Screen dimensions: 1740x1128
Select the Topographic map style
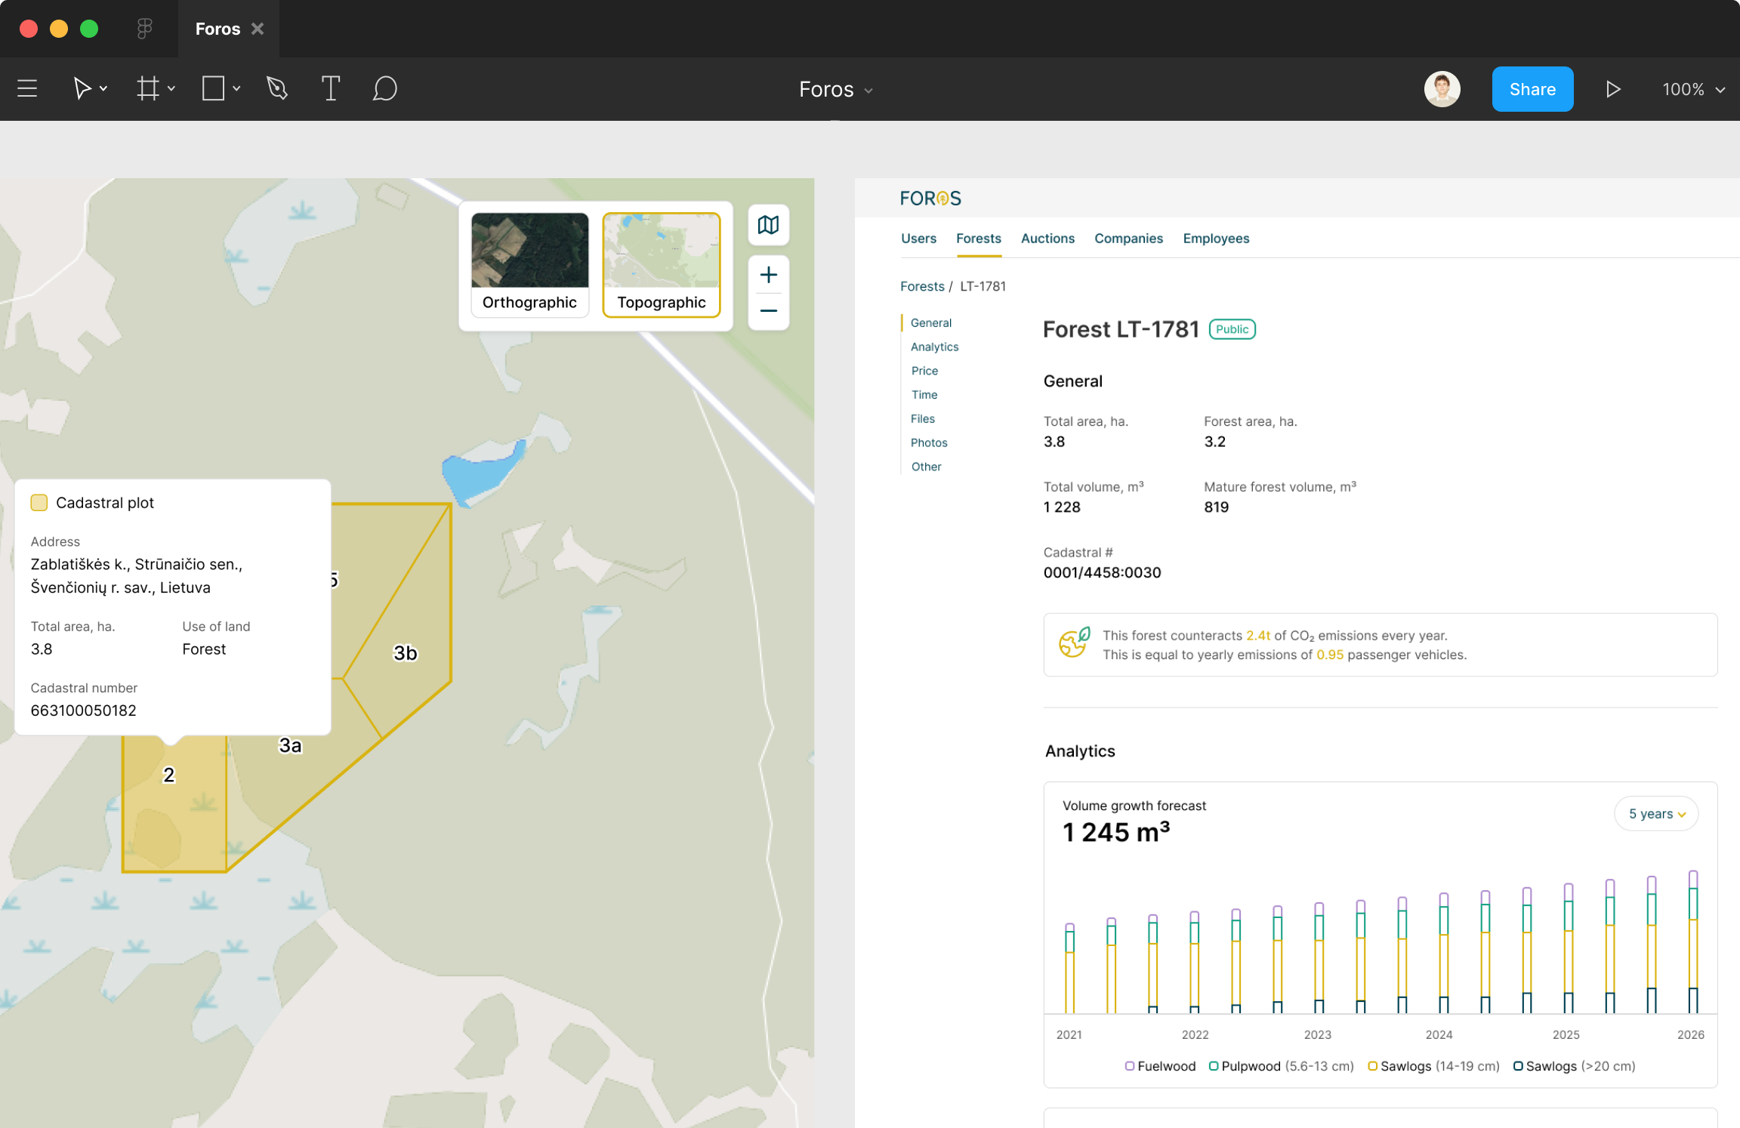click(x=661, y=264)
